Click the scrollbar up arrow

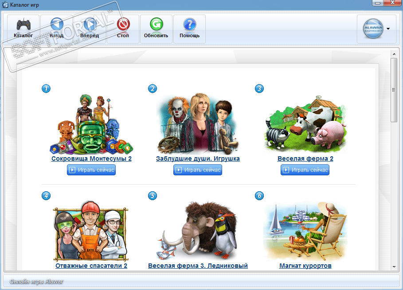394,54
